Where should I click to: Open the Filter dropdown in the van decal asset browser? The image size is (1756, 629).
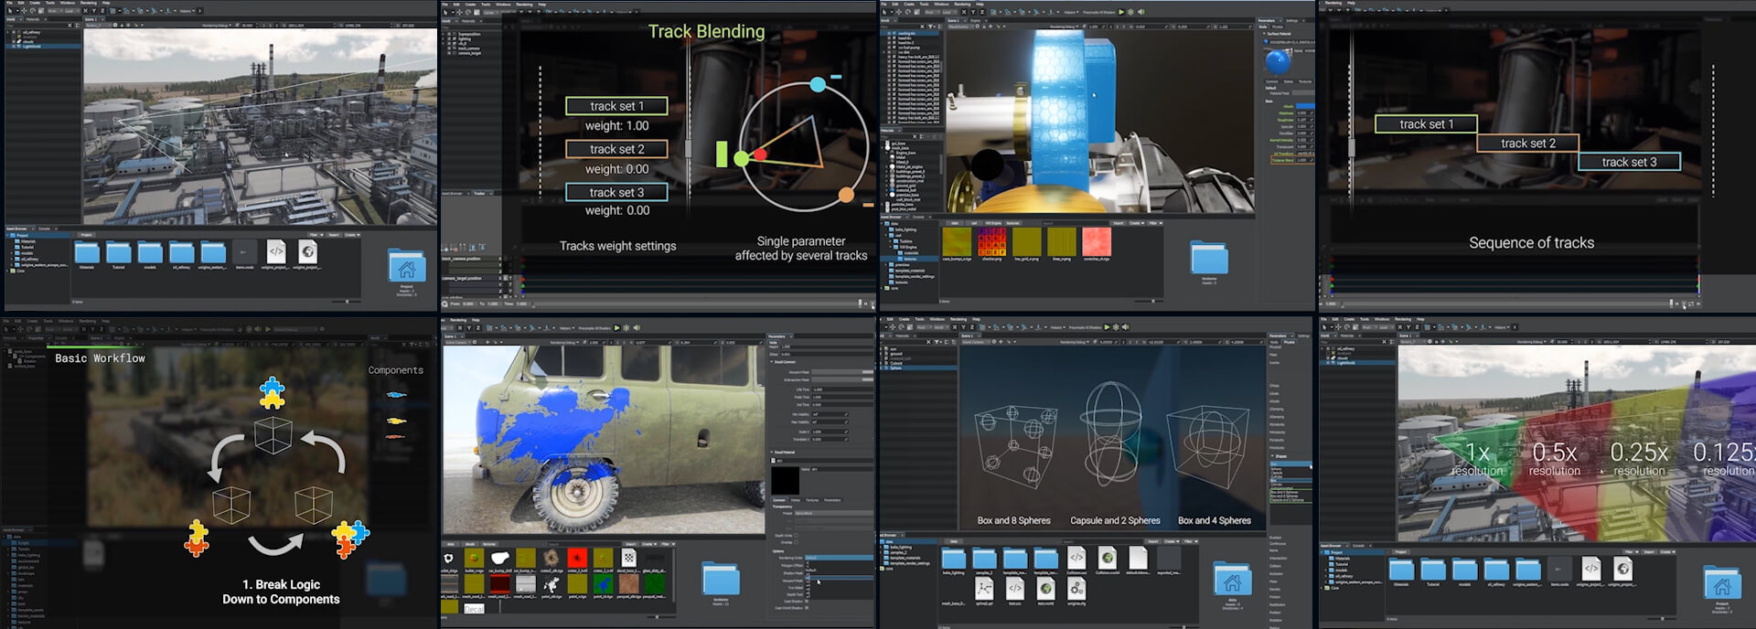[x=668, y=544]
